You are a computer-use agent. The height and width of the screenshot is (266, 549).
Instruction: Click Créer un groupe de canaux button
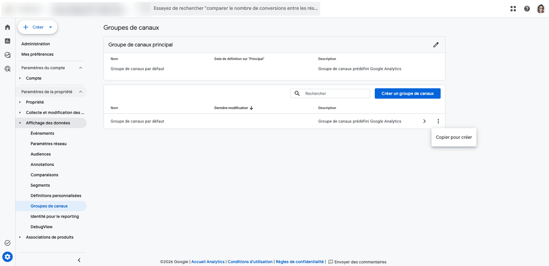tap(408, 93)
